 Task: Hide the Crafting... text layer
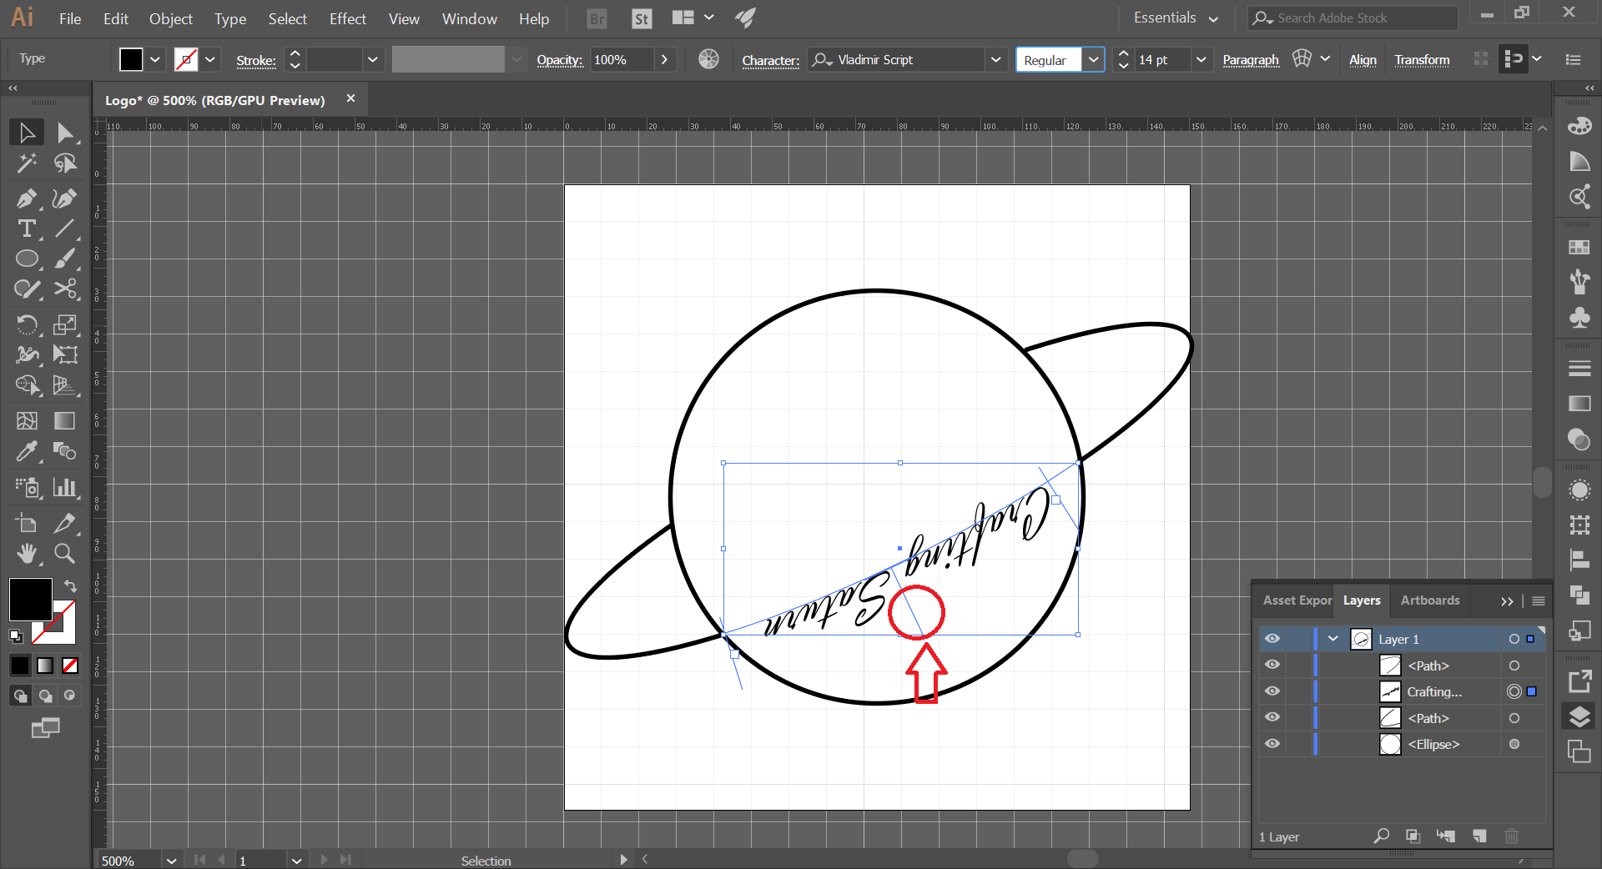coord(1272,691)
